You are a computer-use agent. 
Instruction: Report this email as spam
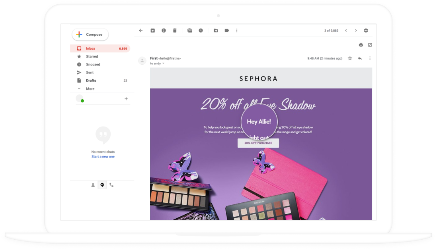point(164,31)
